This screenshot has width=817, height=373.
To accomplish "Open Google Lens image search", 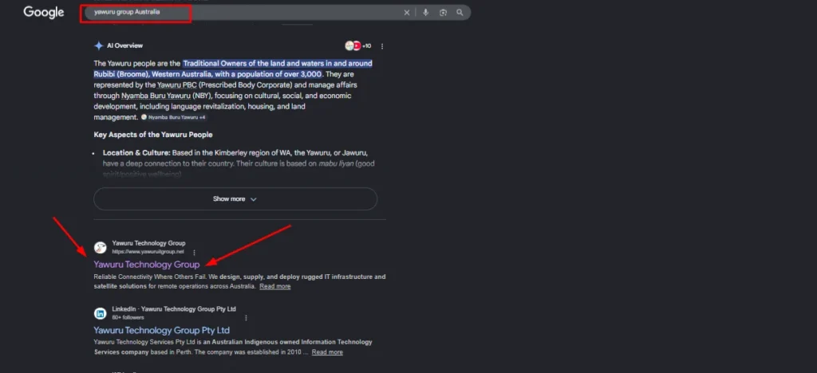I will (443, 13).
